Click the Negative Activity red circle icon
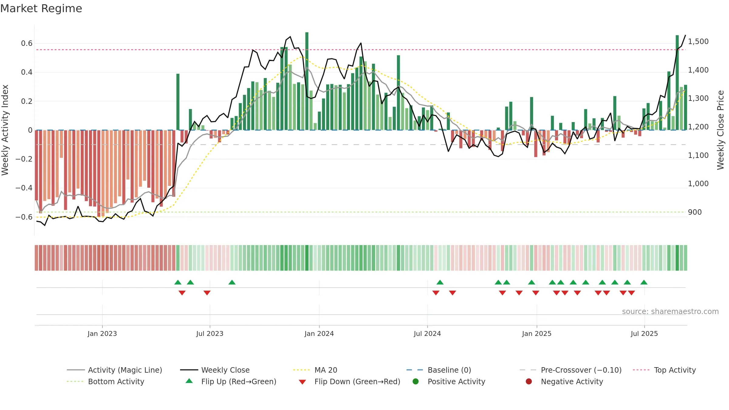The image size is (729, 410). tap(529, 381)
